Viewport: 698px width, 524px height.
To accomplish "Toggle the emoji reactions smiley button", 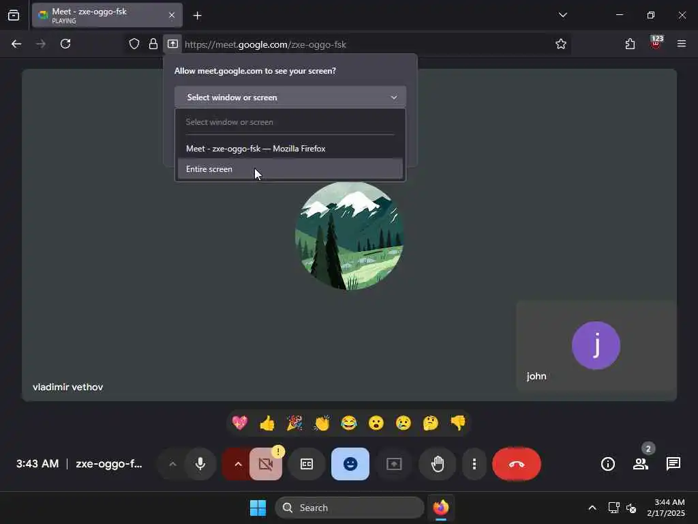I will click(x=350, y=464).
